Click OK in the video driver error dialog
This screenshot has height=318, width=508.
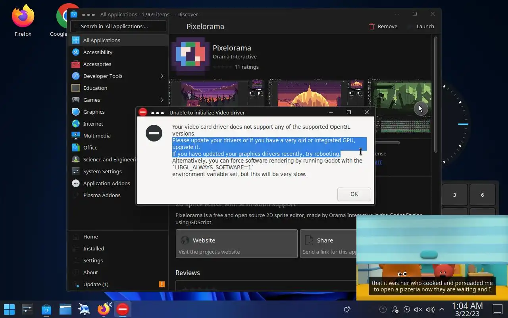(x=354, y=194)
